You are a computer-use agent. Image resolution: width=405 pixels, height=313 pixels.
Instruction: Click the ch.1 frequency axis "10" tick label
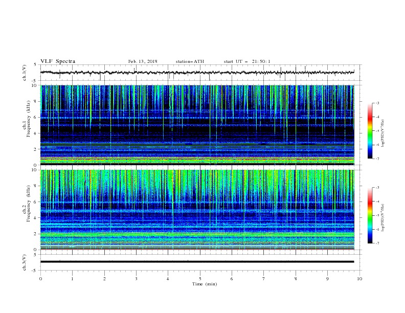click(34, 85)
